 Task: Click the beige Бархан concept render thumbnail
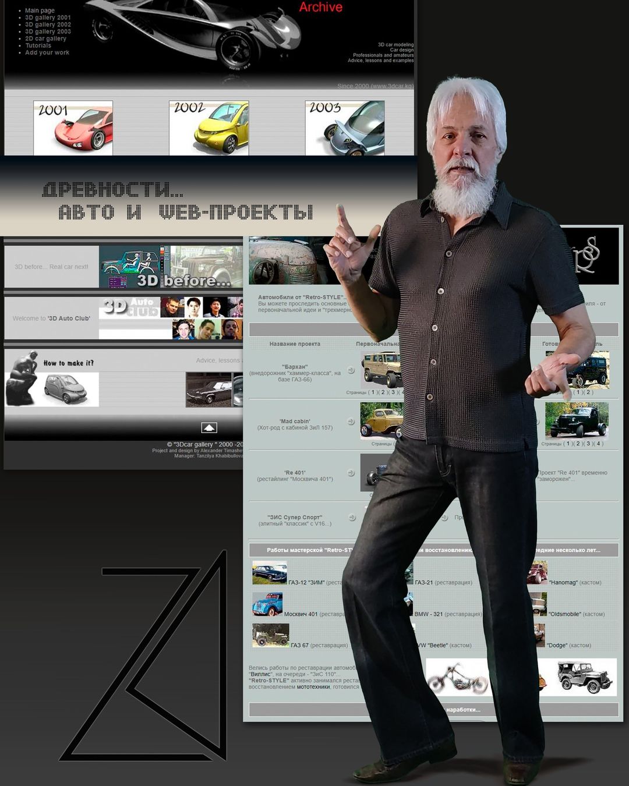pyautogui.click(x=381, y=369)
